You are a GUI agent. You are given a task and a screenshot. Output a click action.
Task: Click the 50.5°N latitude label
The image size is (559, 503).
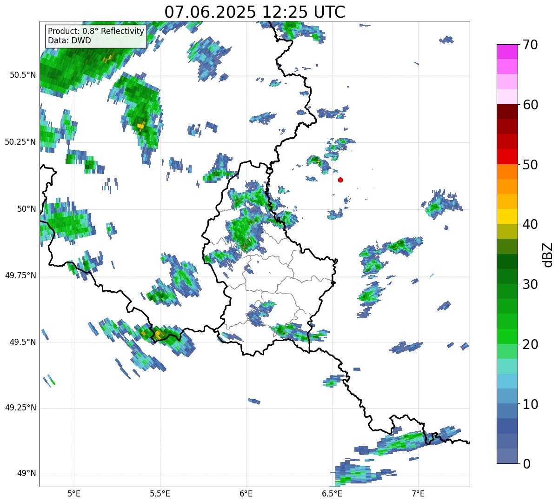click(23, 75)
